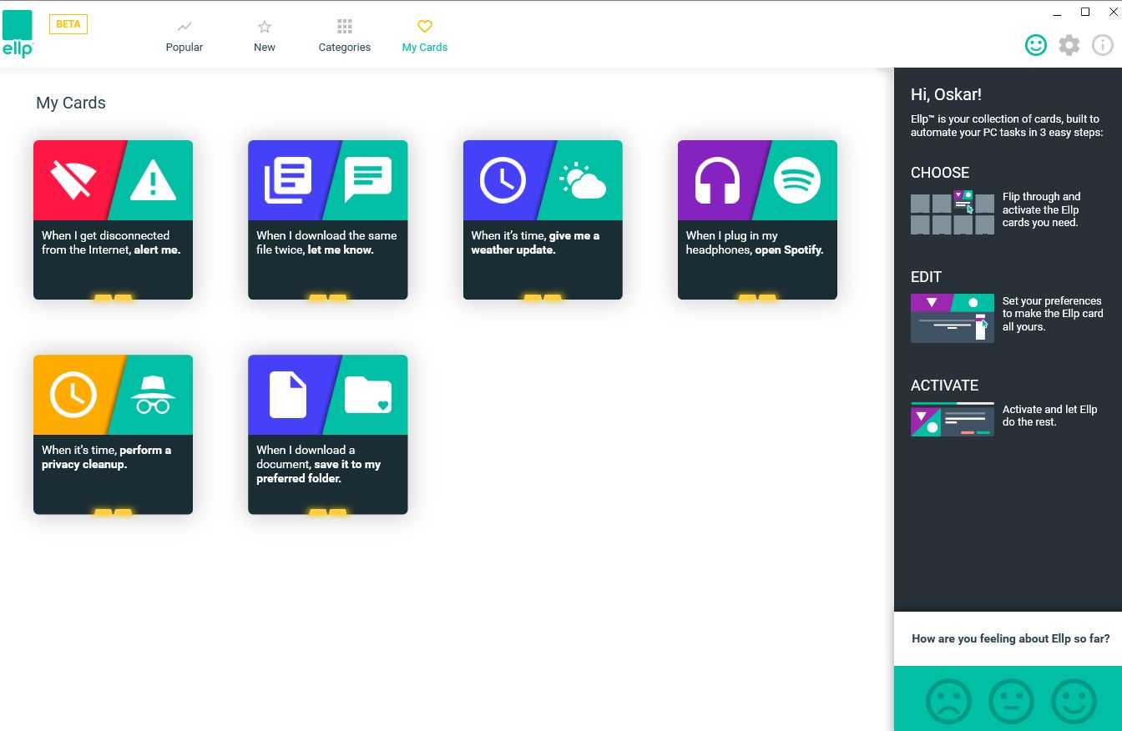Open the 'perform a privacy cleanup' card text

click(x=106, y=457)
